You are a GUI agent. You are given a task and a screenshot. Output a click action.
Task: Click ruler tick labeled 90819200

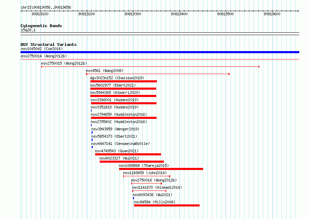point(86,14)
